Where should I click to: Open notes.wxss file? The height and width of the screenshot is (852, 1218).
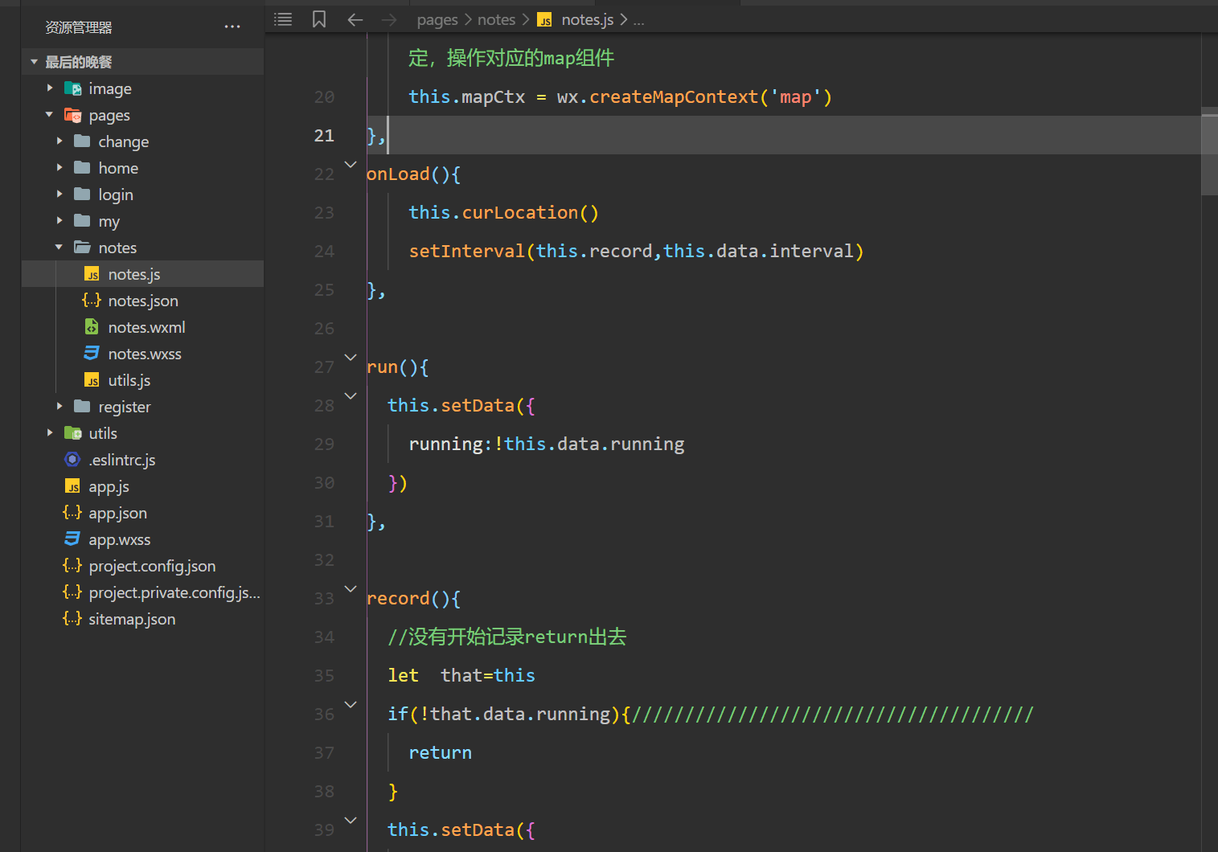pyautogui.click(x=143, y=354)
